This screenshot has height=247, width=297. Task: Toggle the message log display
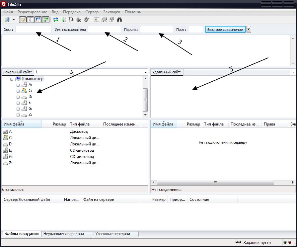coord(23,20)
